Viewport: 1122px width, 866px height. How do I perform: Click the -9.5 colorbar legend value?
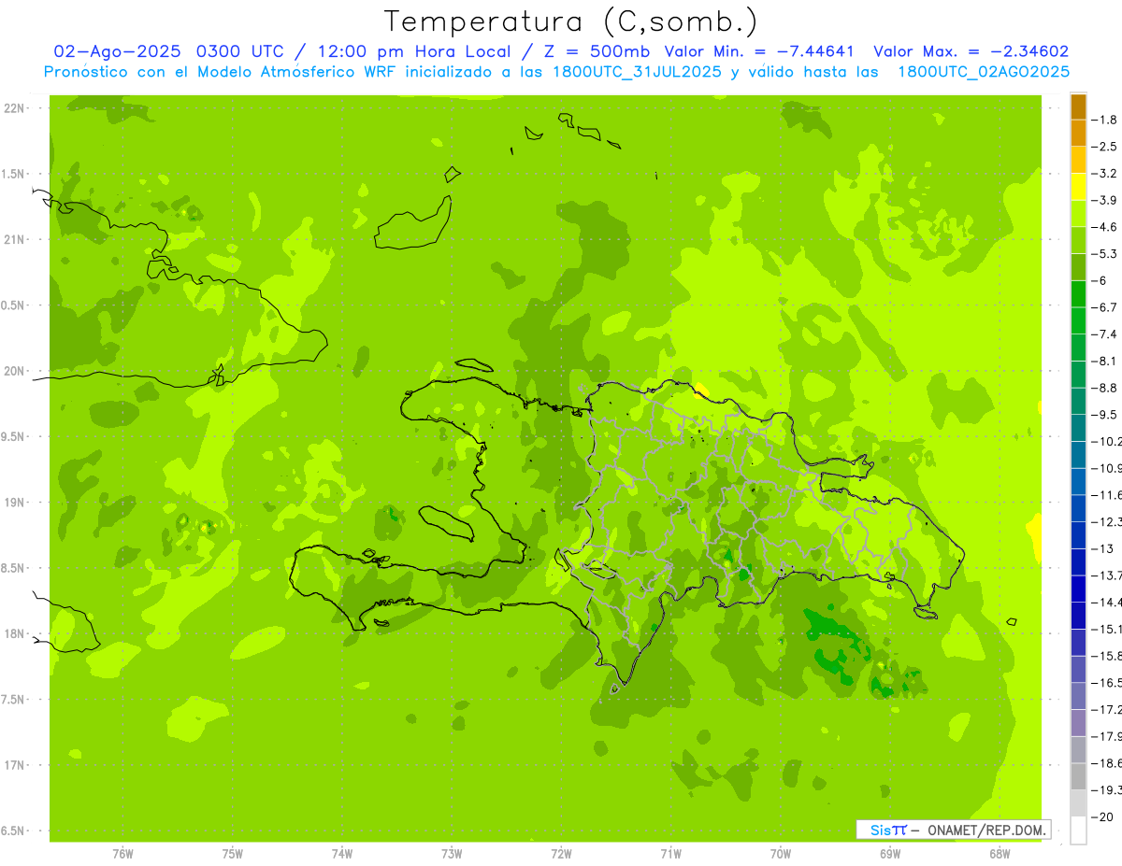coord(1104,415)
